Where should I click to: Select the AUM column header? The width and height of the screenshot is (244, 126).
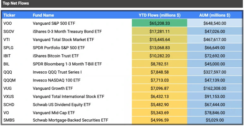tap(215, 15)
